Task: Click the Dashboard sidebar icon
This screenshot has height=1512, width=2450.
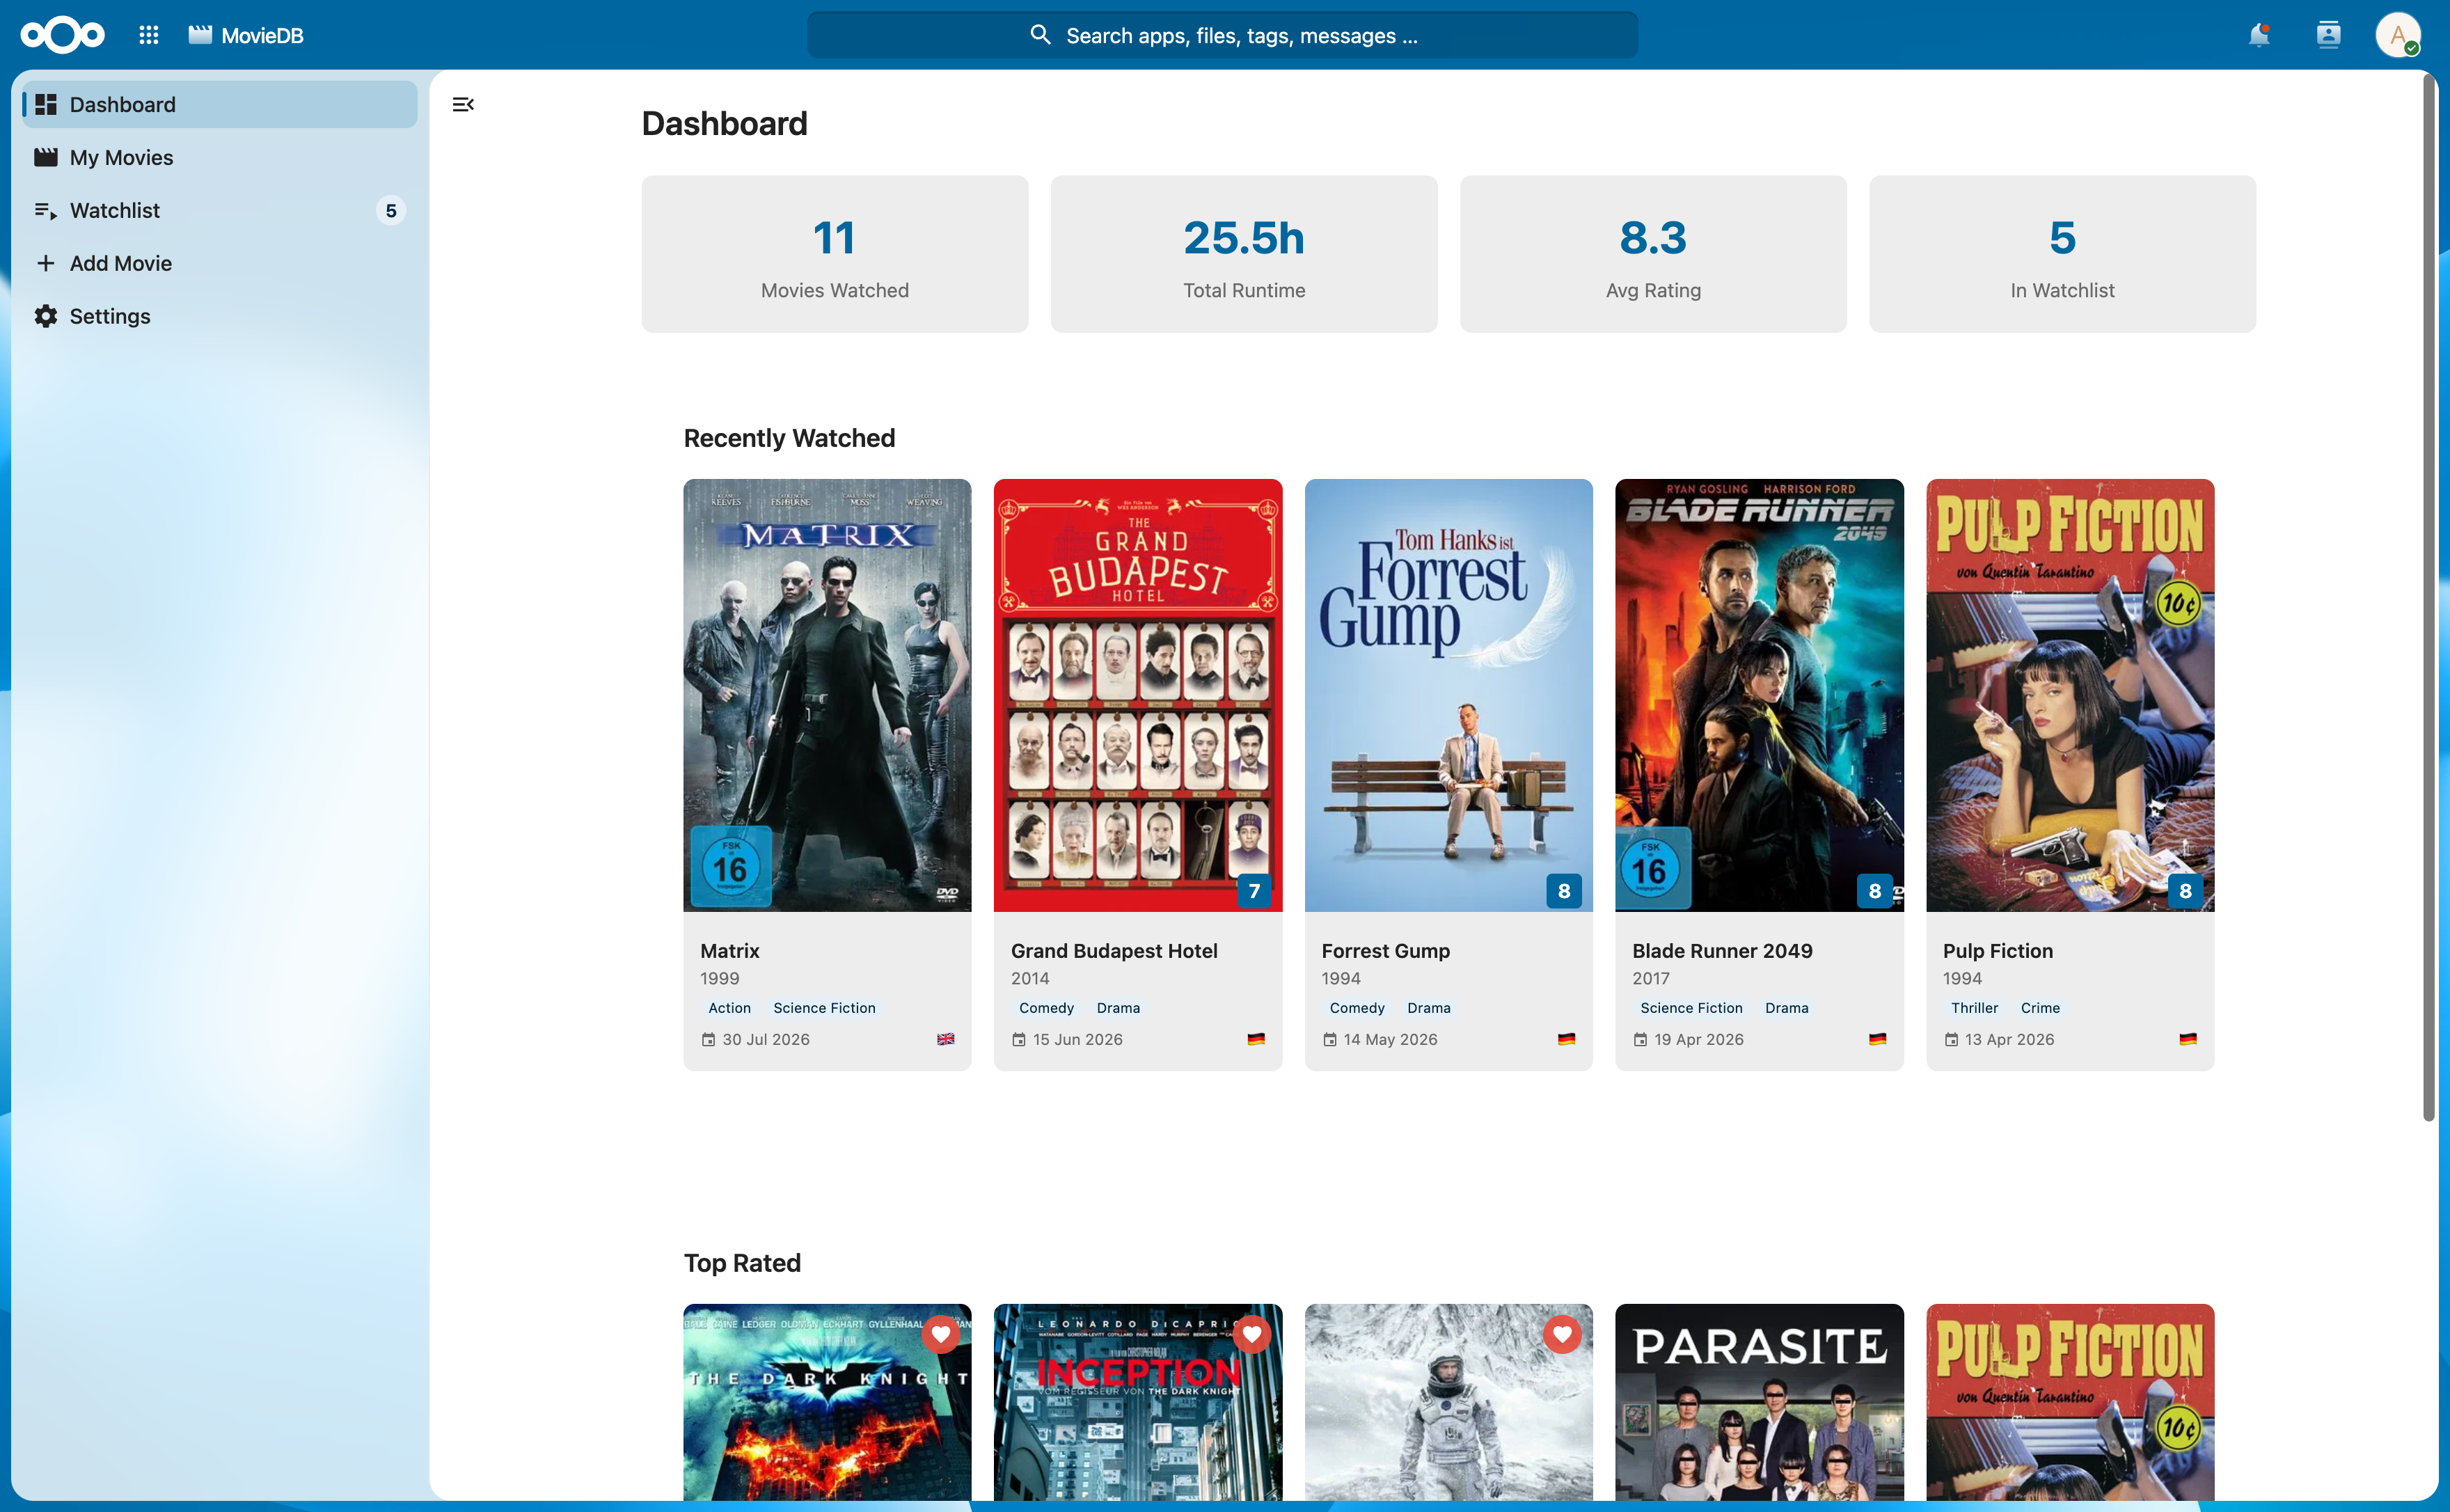Action: [46, 104]
